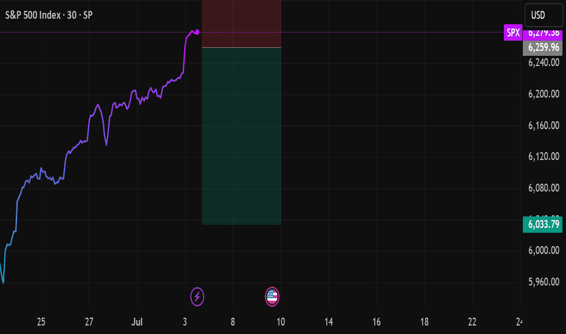The image size is (566, 334).
Task: Click the red stop-loss zone of the position
Action: (x=242, y=24)
